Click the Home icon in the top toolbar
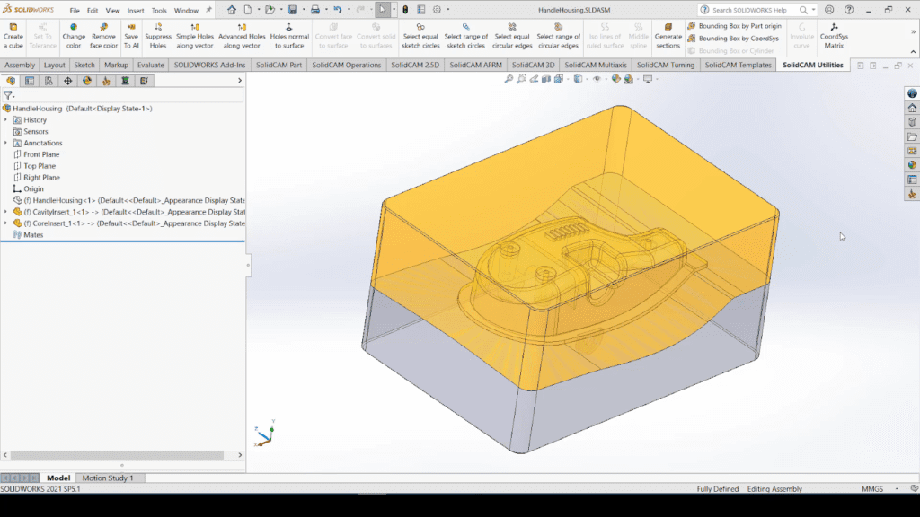920x517 pixels. coord(232,10)
